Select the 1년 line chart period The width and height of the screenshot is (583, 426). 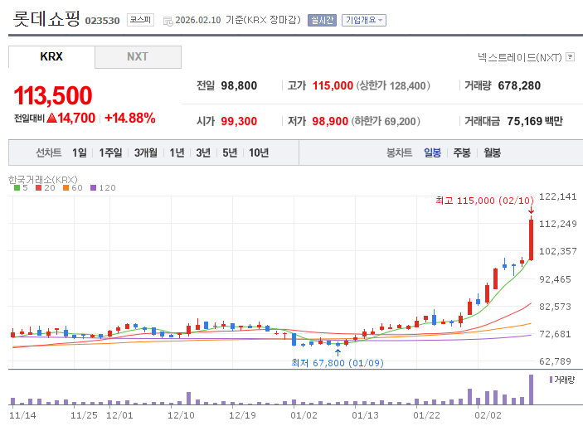point(177,152)
